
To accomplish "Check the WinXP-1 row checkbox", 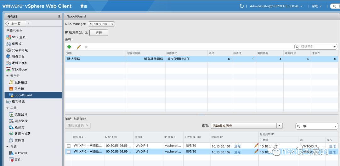I will pos(69,146).
